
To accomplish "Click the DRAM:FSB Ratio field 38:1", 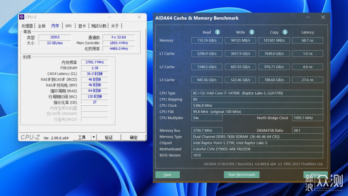I will coord(307,130).
